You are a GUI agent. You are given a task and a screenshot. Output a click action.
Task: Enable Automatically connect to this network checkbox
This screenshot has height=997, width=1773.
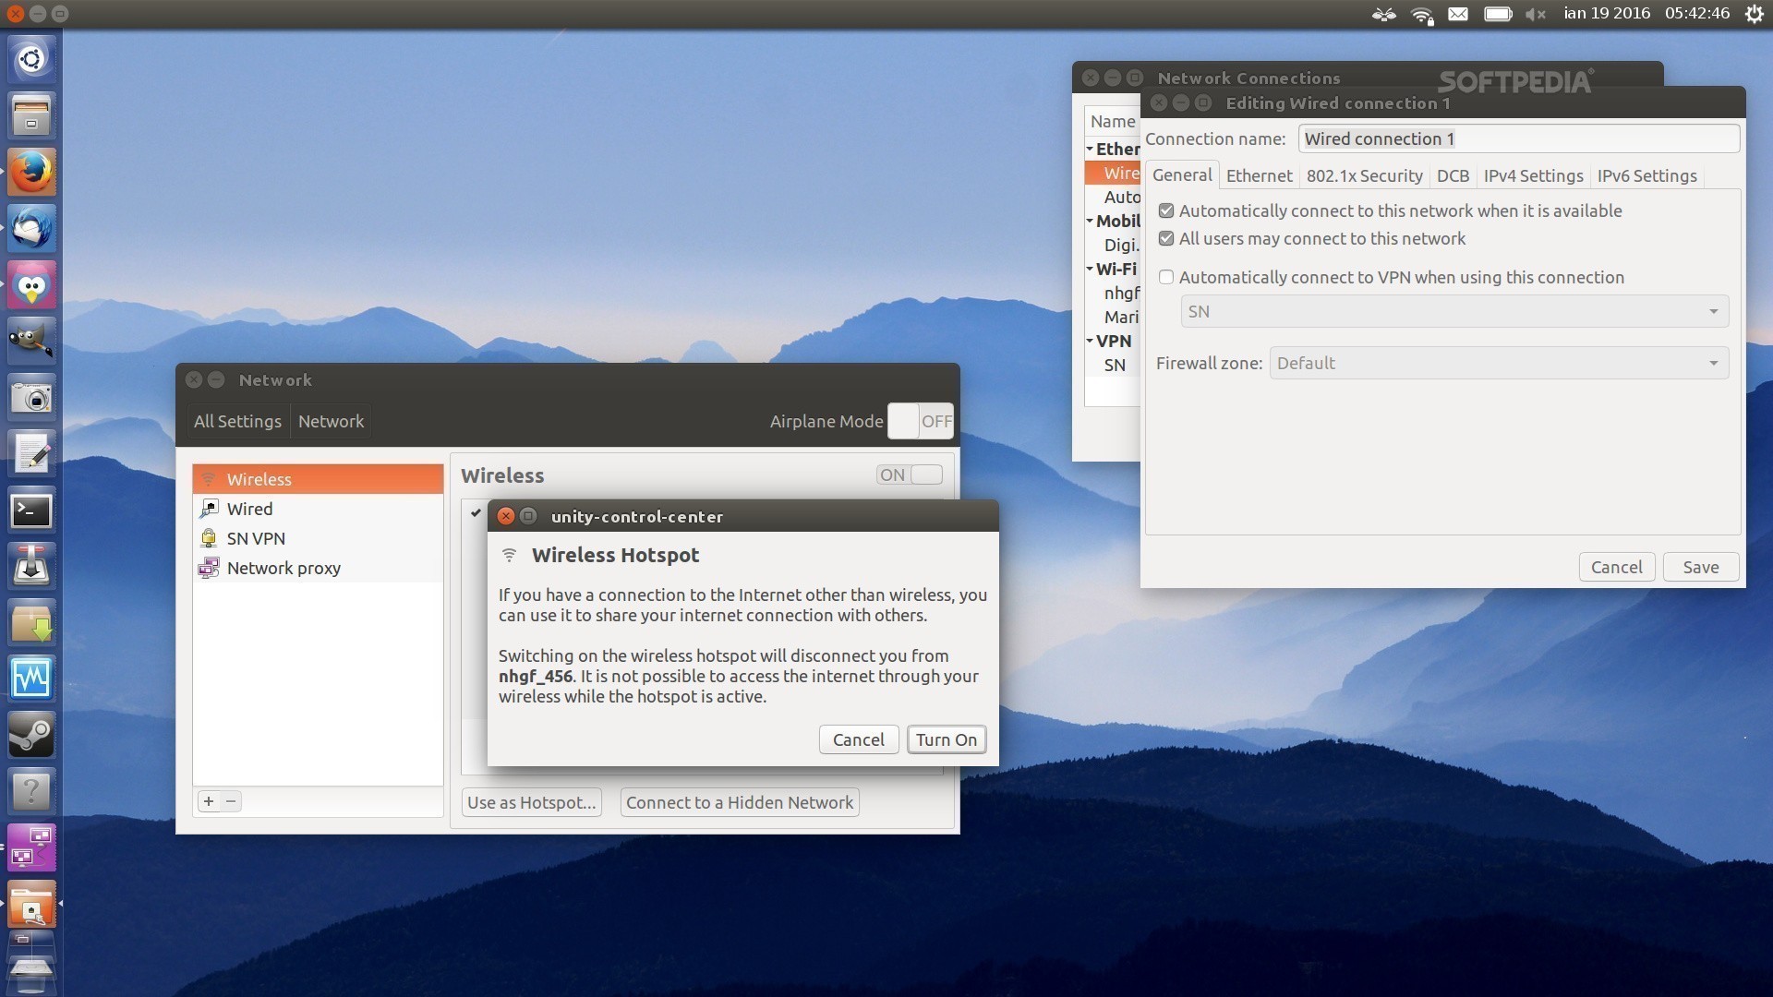(1165, 210)
